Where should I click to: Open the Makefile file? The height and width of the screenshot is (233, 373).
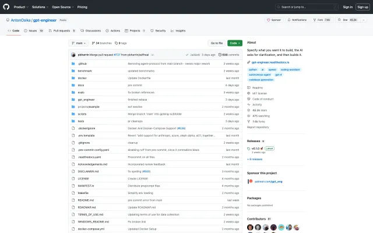point(83,193)
